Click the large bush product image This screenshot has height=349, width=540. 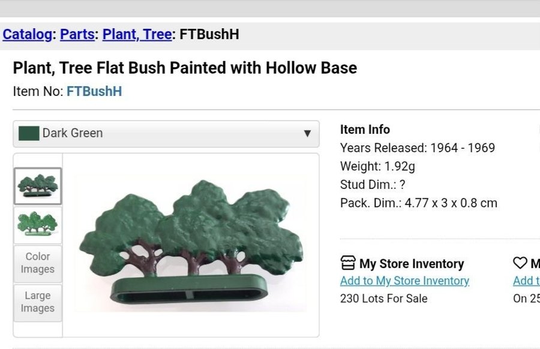[x=191, y=243]
